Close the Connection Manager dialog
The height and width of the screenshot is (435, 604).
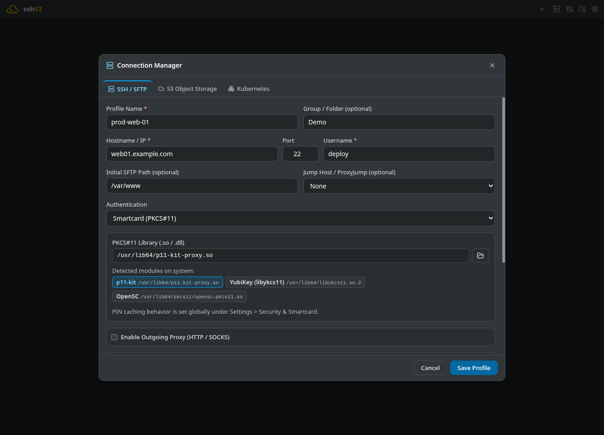point(492,65)
